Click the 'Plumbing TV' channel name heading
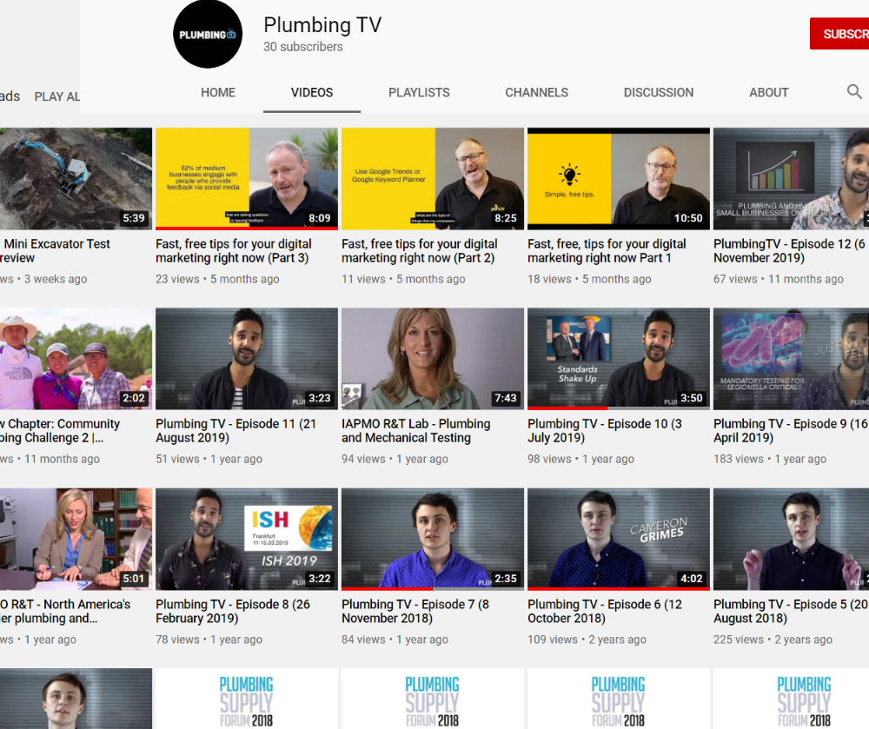Viewport: 869px width, 729px height. [x=322, y=25]
